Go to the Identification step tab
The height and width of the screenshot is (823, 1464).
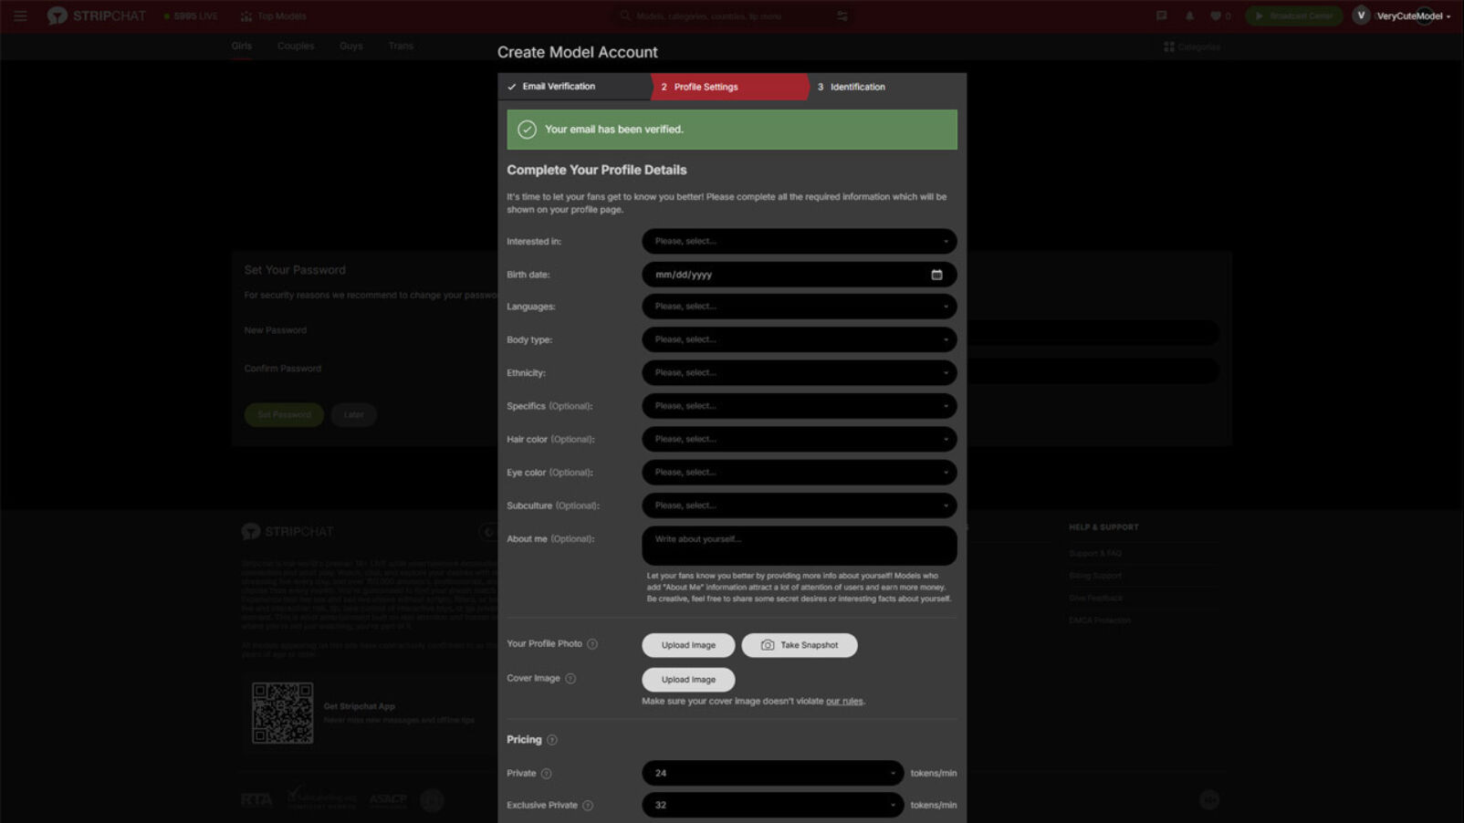(857, 88)
